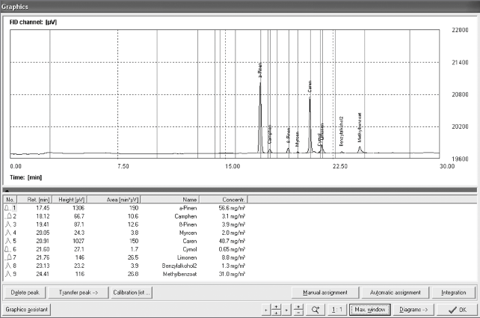Shift chart view down with arrow button

pyautogui.click(x=276, y=313)
